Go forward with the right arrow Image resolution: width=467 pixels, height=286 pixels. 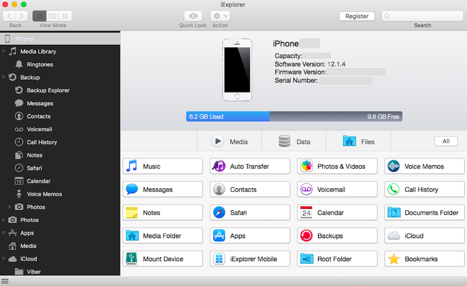pos(22,16)
